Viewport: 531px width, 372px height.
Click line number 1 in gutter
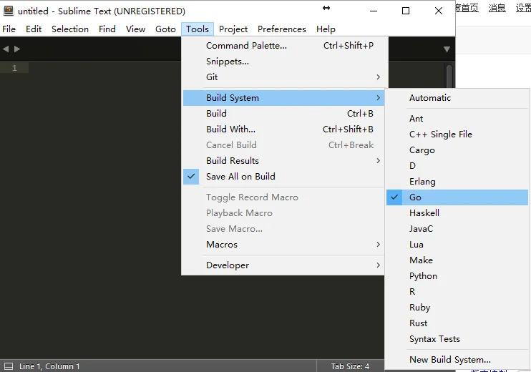pos(14,68)
